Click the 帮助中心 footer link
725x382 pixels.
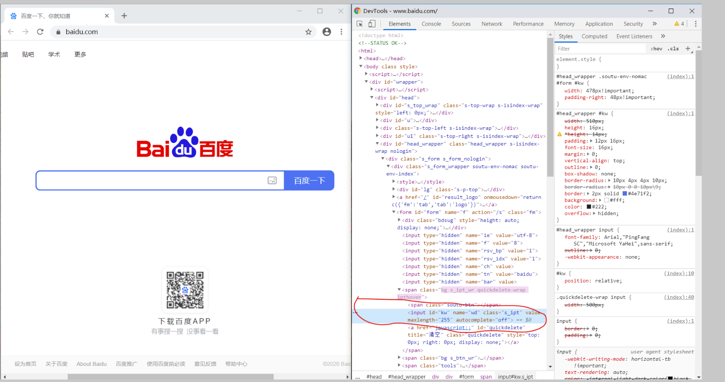pos(236,364)
